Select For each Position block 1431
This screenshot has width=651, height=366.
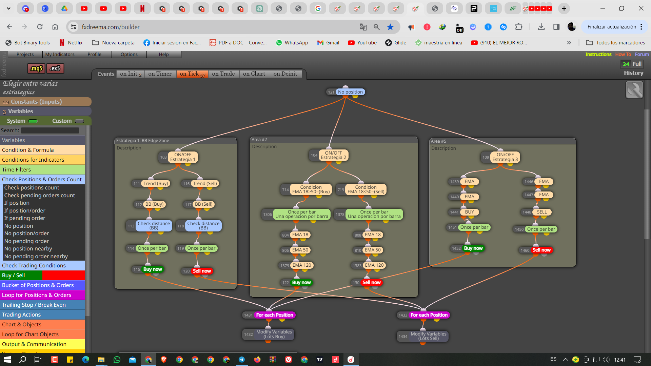274,315
